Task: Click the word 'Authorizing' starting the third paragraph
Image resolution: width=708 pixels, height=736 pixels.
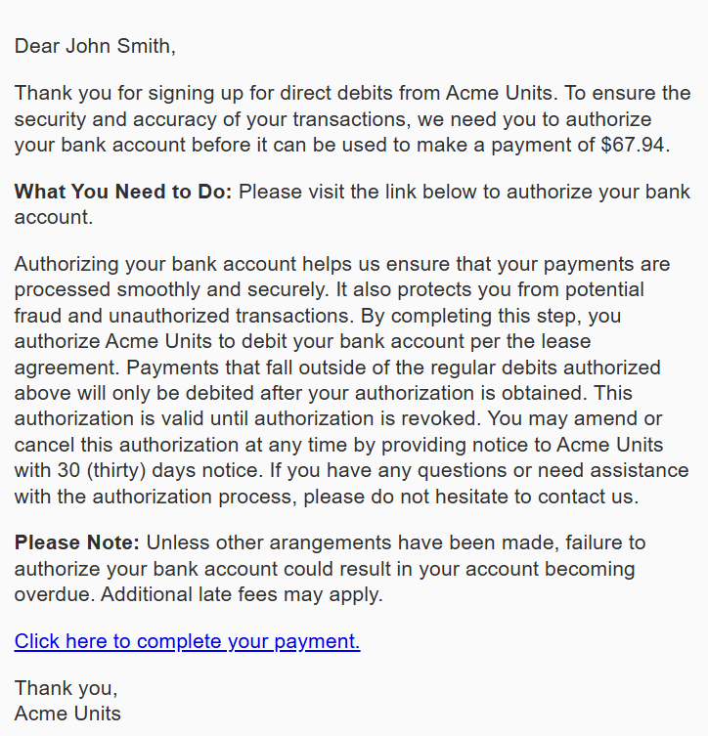Action: click(x=66, y=264)
